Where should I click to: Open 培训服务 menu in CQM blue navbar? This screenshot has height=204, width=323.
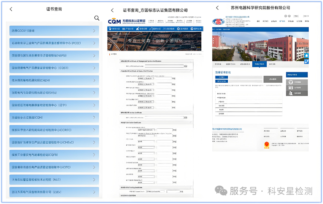point(169,29)
